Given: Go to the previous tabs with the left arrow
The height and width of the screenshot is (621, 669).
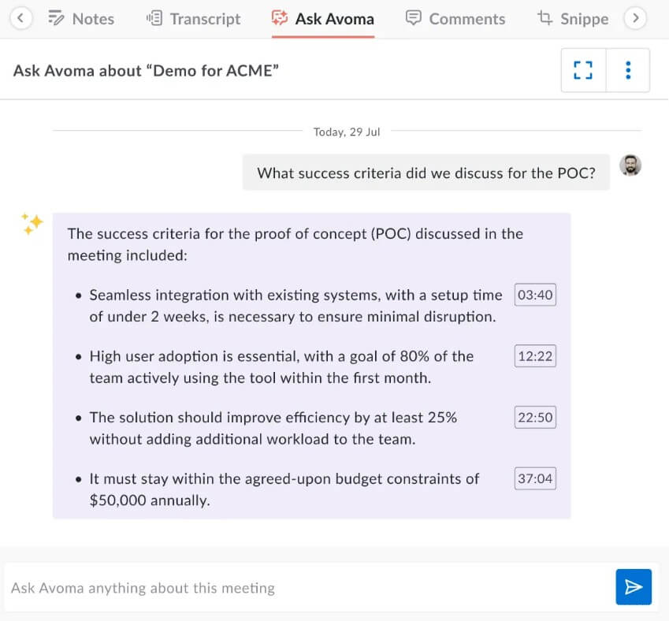Looking at the screenshot, I should point(20,18).
